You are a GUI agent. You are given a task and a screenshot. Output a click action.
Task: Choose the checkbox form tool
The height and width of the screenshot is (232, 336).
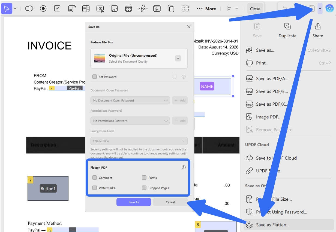(x=57, y=8)
